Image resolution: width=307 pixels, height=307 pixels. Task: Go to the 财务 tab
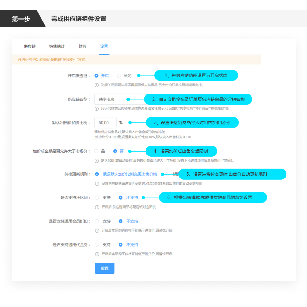click(82, 46)
